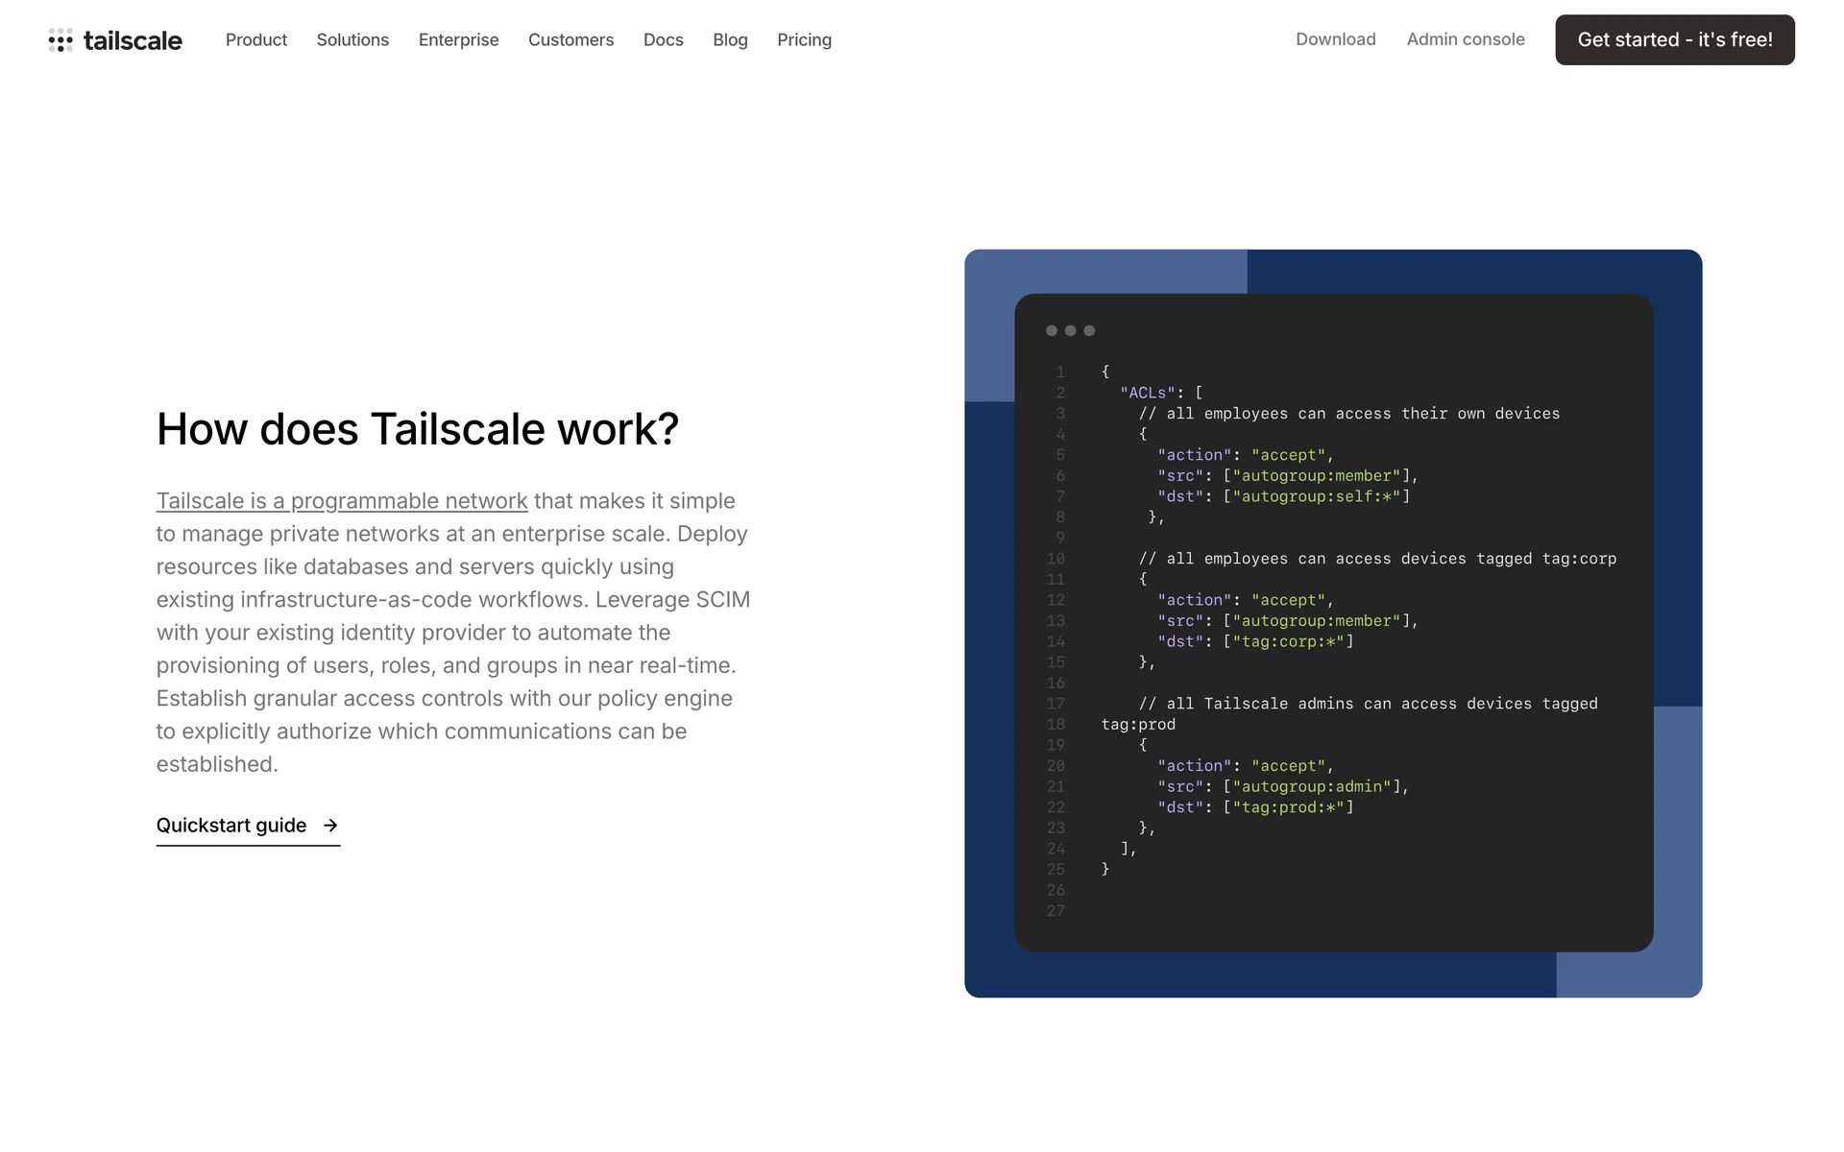1844x1152 pixels.
Task: Click the ACL code window illustration
Action: pos(1333,624)
